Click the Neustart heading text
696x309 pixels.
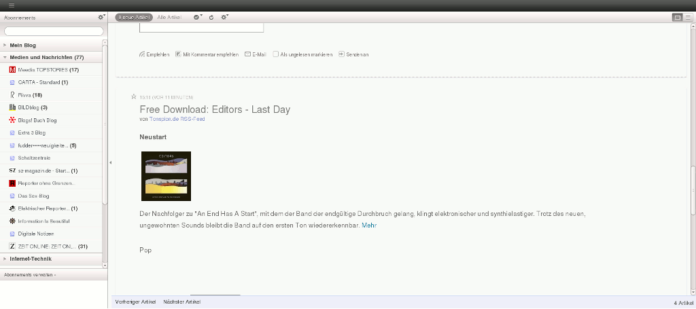[x=153, y=137]
